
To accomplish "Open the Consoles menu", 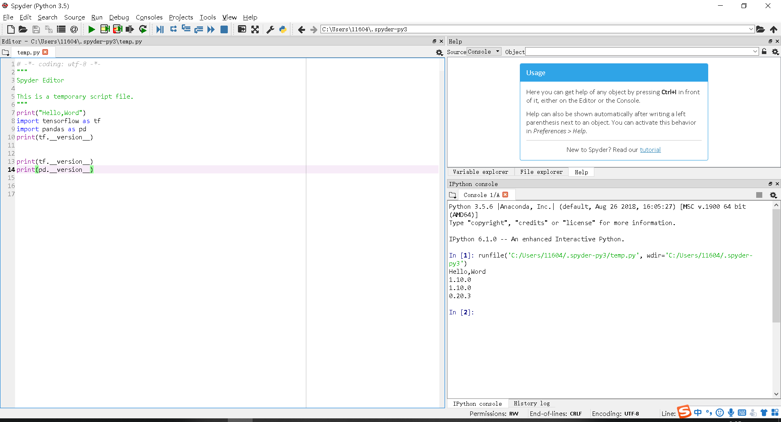I will [149, 17].
